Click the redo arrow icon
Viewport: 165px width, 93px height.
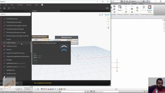coord(18,8)
